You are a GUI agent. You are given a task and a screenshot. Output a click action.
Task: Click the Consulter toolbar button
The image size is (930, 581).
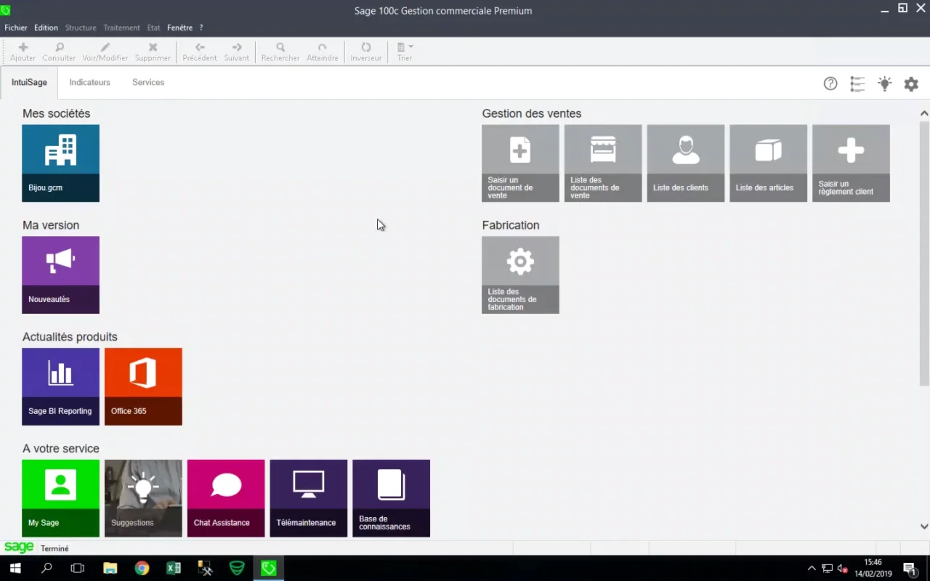[x=60, y=52]
